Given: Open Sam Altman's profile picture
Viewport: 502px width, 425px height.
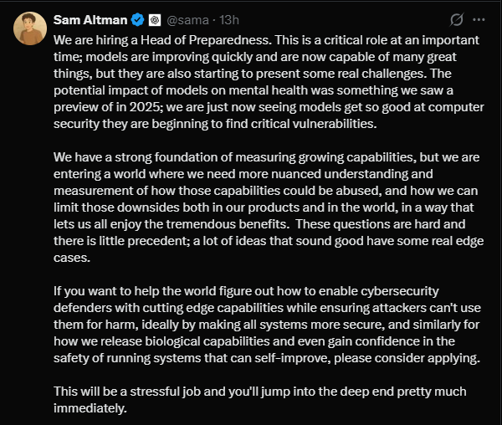Looking at the screenshot, I should [x=29, y=28].
